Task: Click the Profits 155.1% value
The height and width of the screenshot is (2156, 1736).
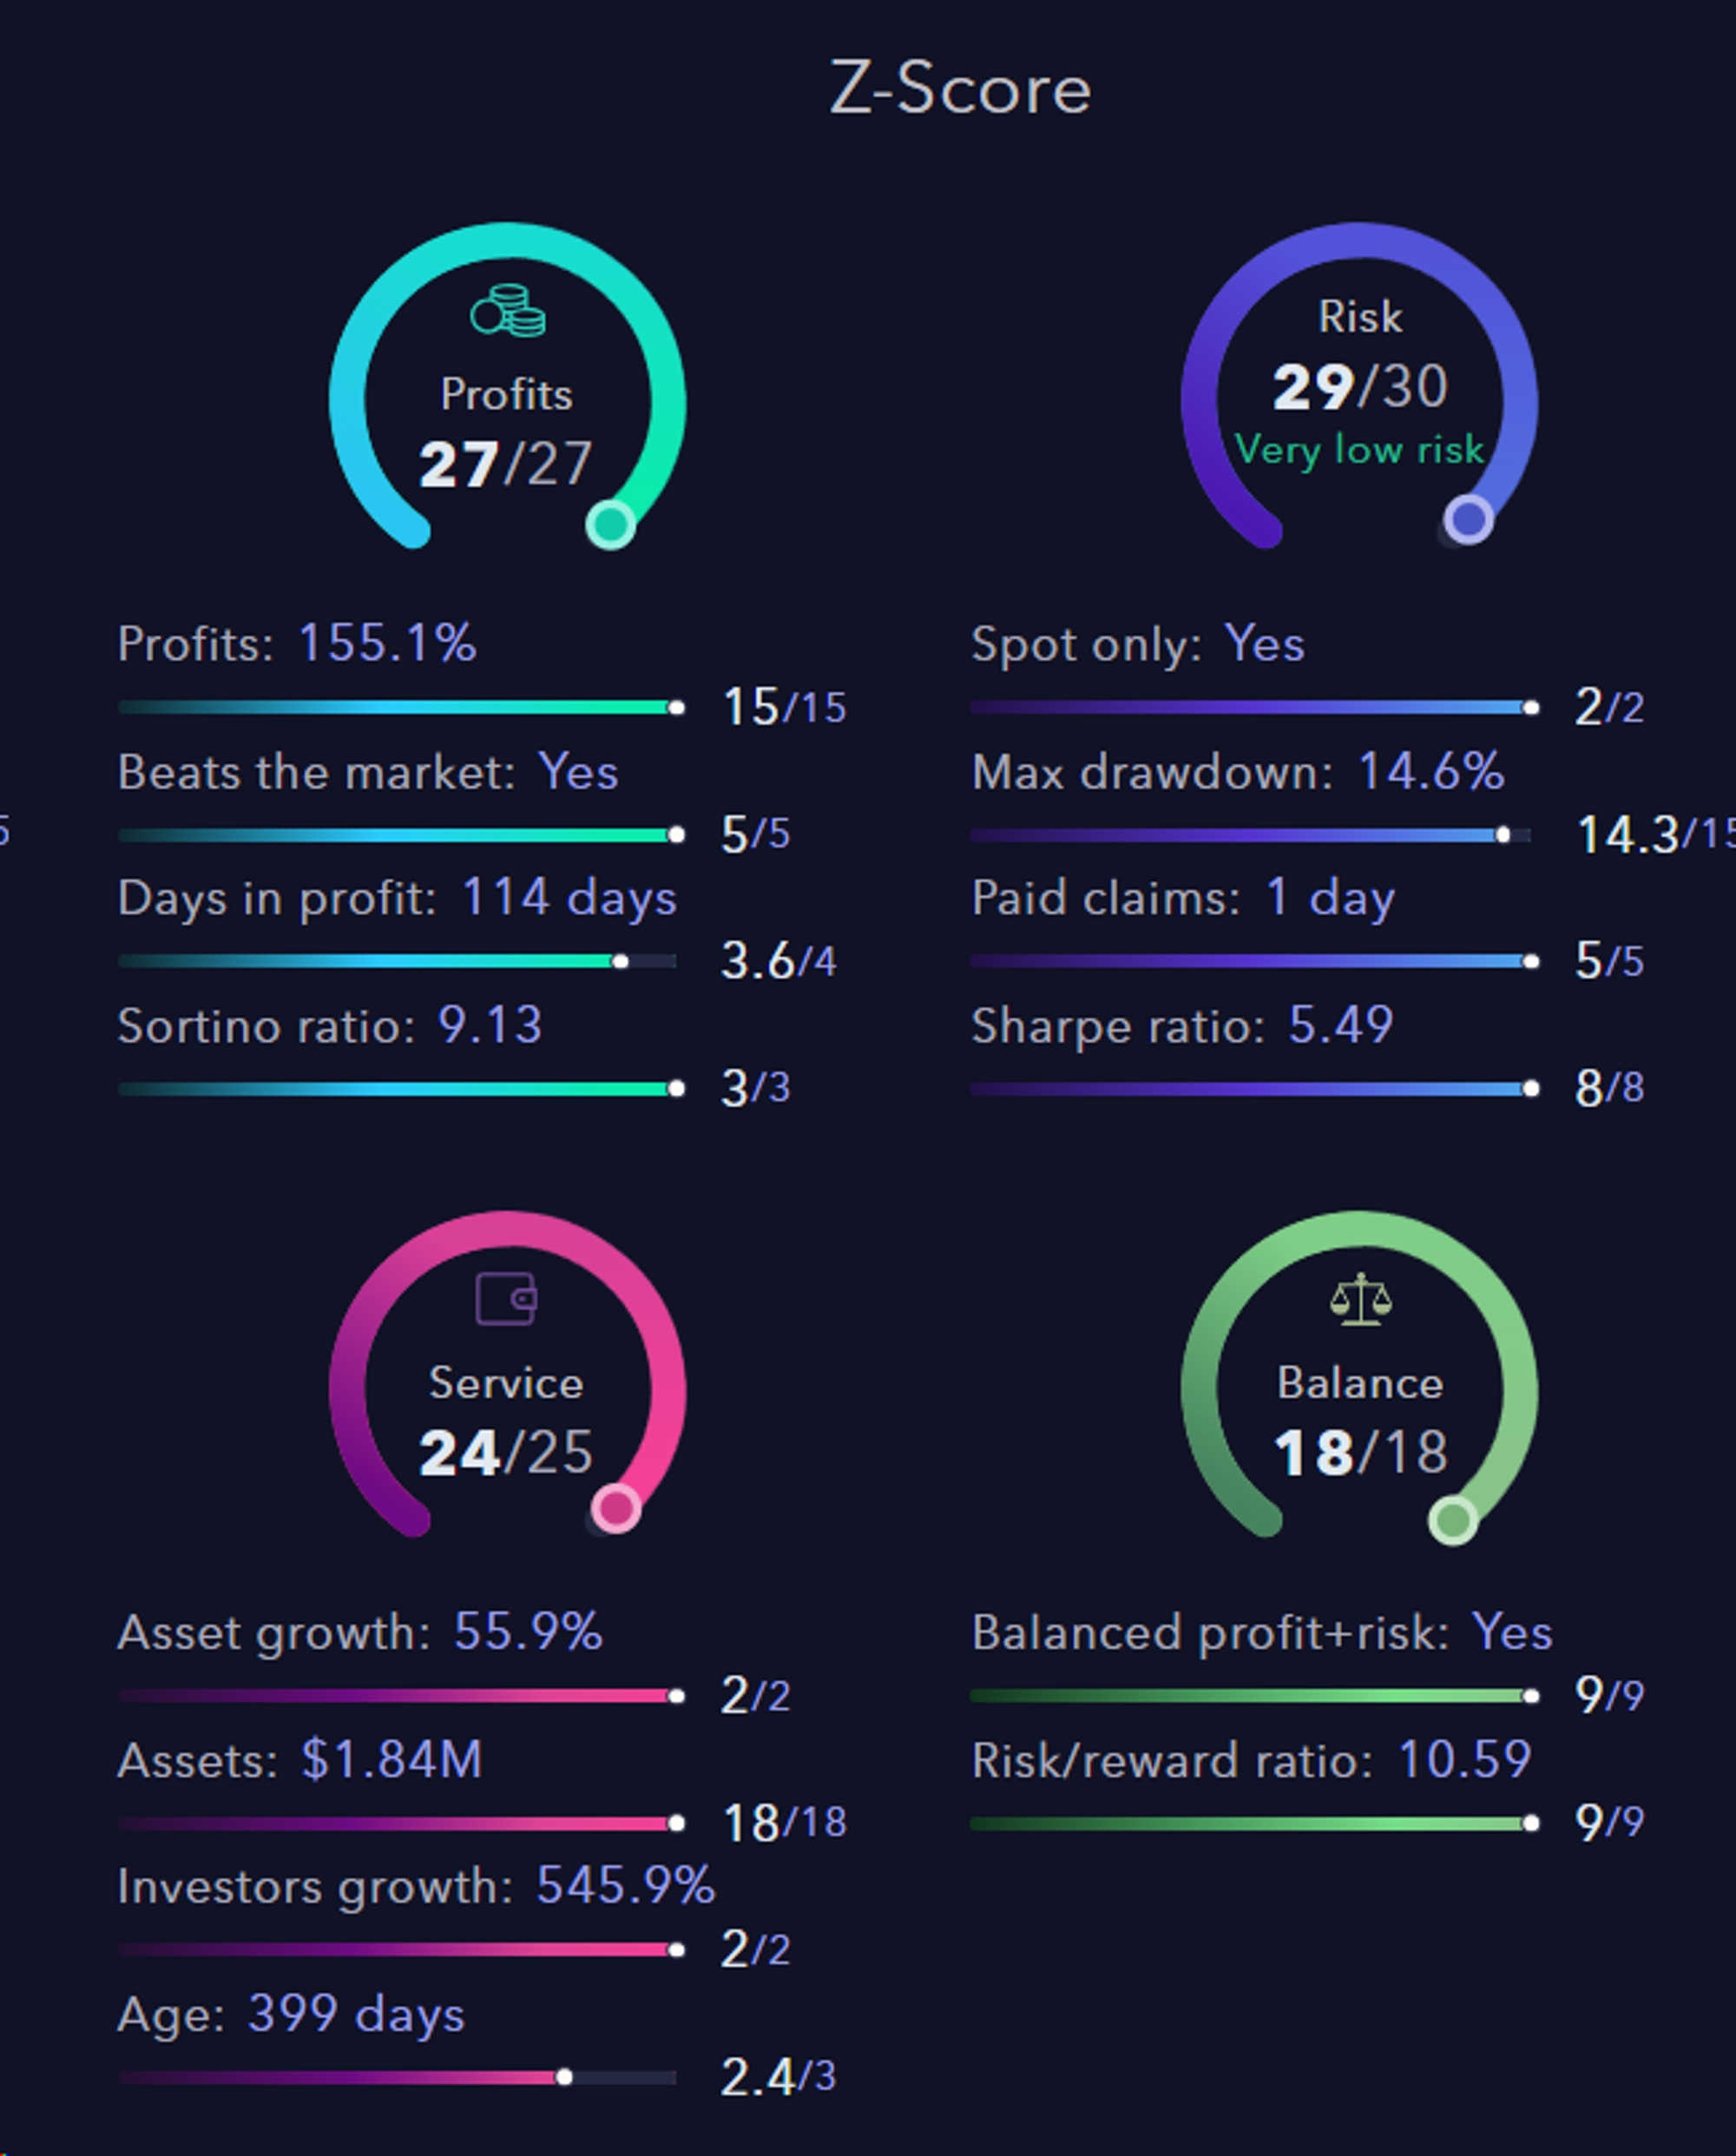Action: (387, 643)
